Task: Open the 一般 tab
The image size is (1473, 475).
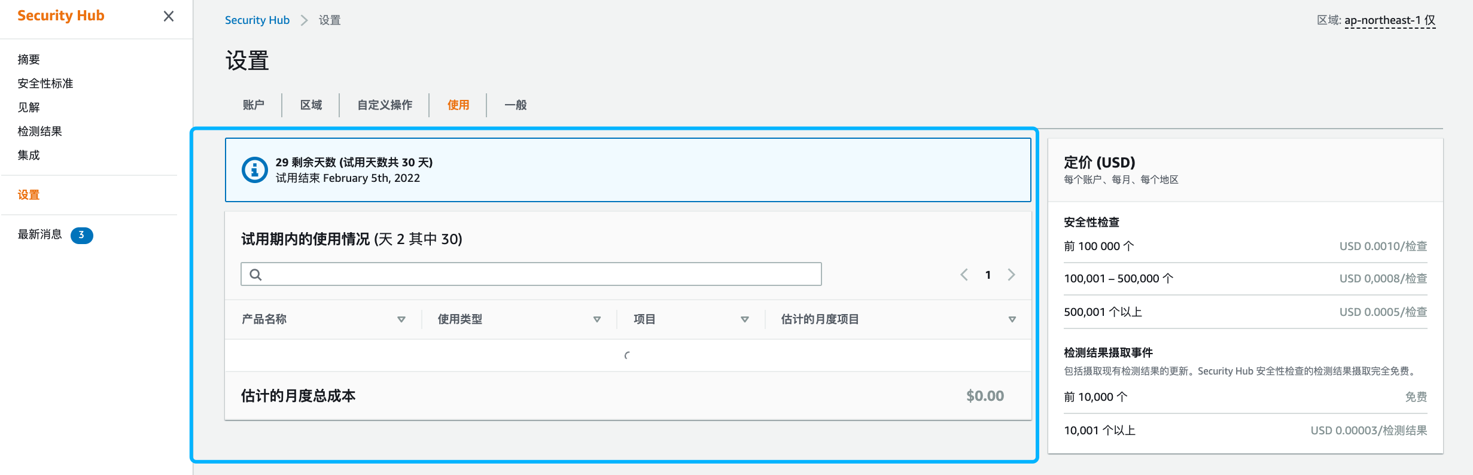Action: point(516,105)
